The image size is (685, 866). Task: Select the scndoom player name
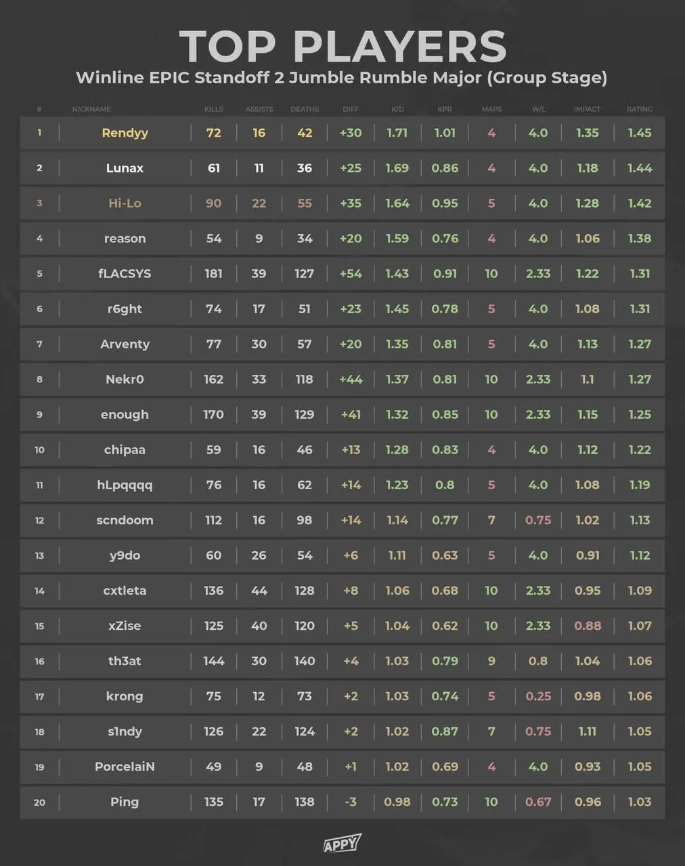pyautogui.click(x=125, y=520)
